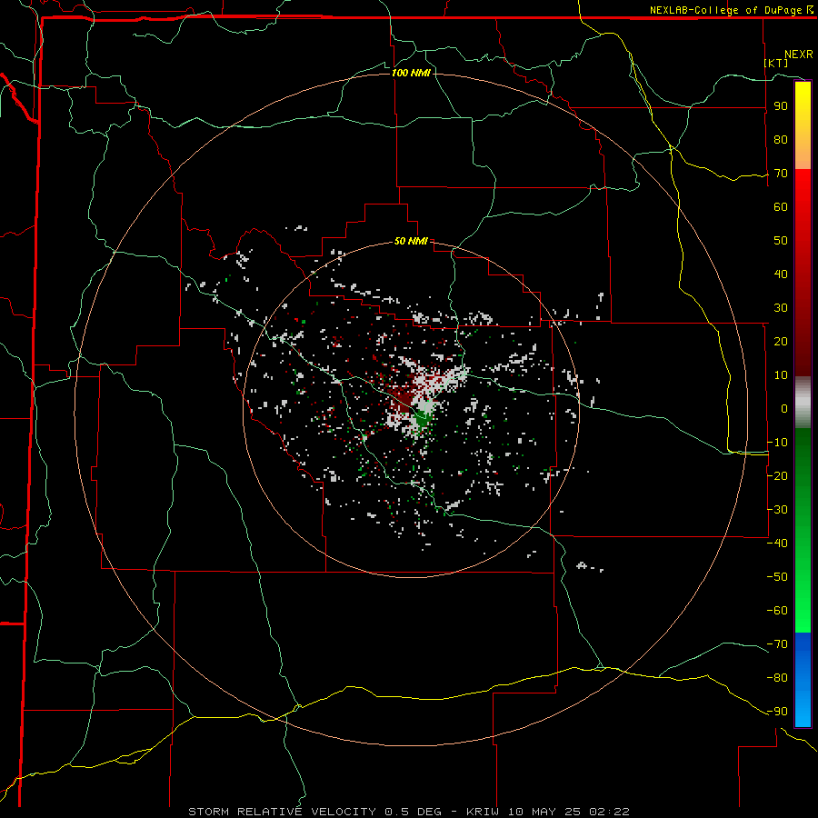Select the red segment of the velocity scale
Screen dimensions: 818x818
click(x=803, y=273)
